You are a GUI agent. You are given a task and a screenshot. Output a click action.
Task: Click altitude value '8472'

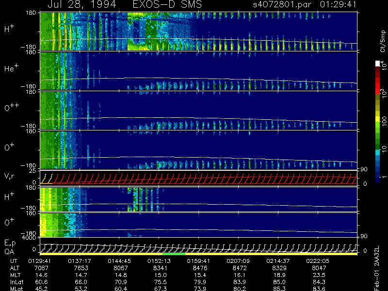[x=240, y=268]
